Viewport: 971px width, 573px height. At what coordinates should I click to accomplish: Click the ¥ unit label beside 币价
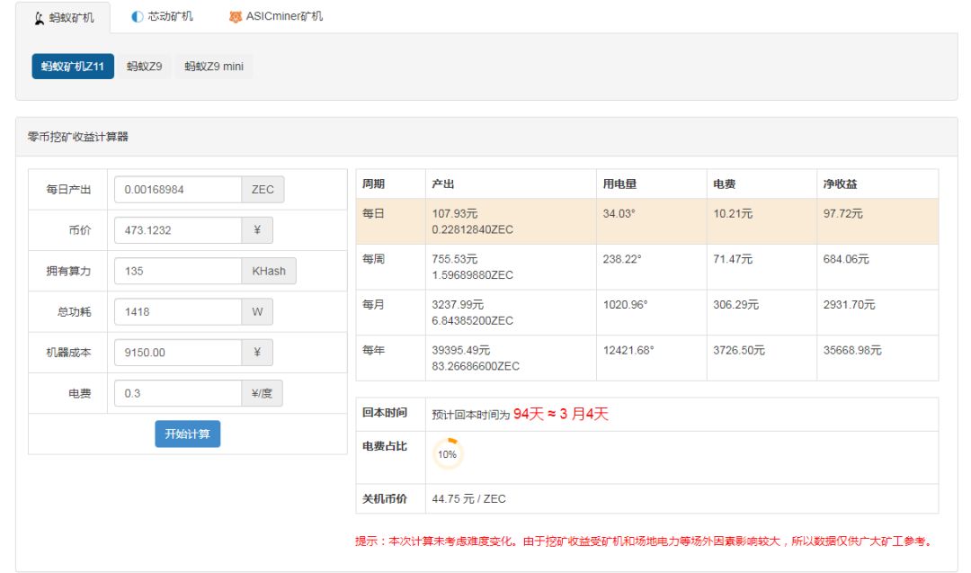click(x=257, y=229)
